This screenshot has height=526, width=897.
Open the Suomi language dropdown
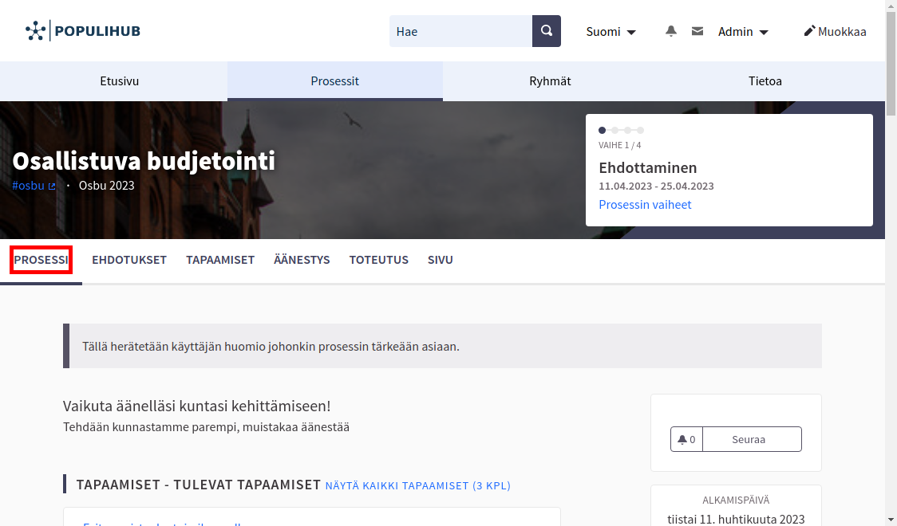pos(611,32)
